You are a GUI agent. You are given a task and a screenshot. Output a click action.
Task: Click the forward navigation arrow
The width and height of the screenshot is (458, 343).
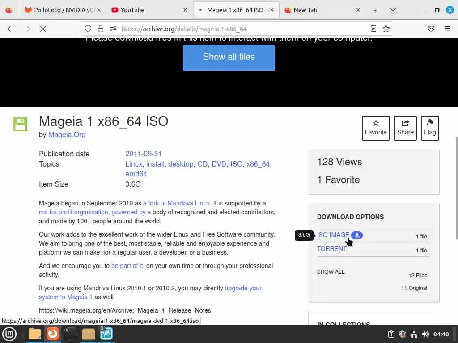coord(27,29)
